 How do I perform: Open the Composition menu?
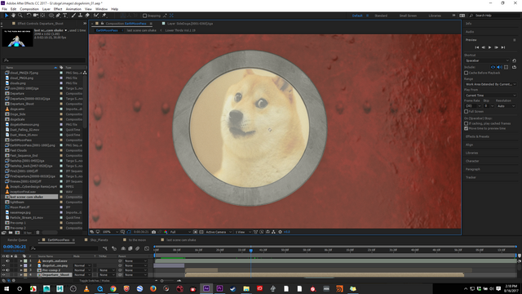(x=29, y=9)
